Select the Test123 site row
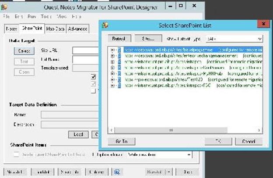 (x=193, y=80)
